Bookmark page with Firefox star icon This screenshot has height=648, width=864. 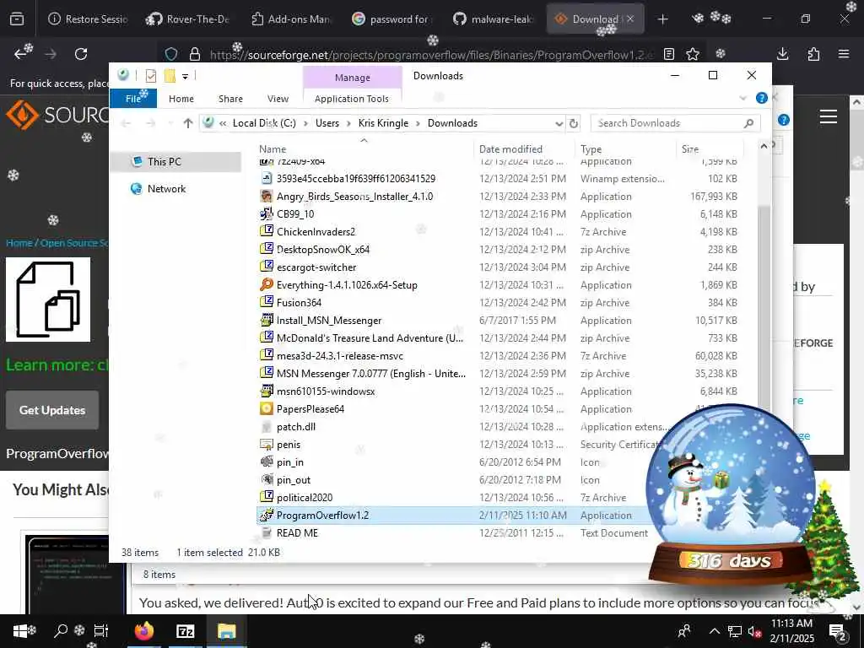693,54
